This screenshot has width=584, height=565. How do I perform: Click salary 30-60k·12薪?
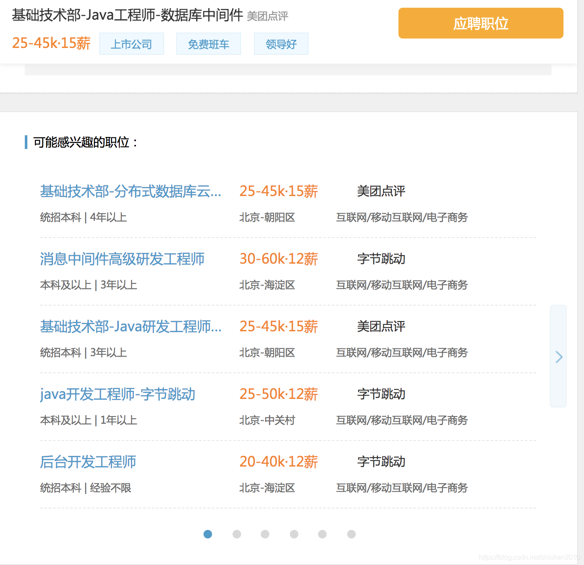point(279,259)
